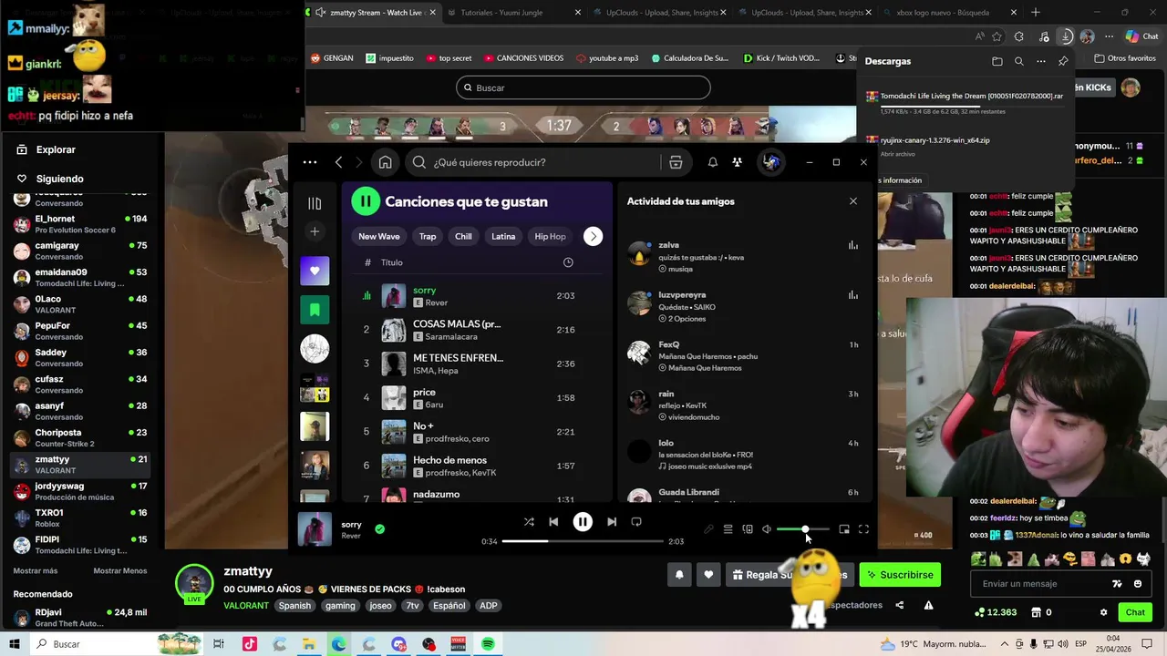Select the track Hecho de menos
The image size is (1167, 656).
(476, 466)
